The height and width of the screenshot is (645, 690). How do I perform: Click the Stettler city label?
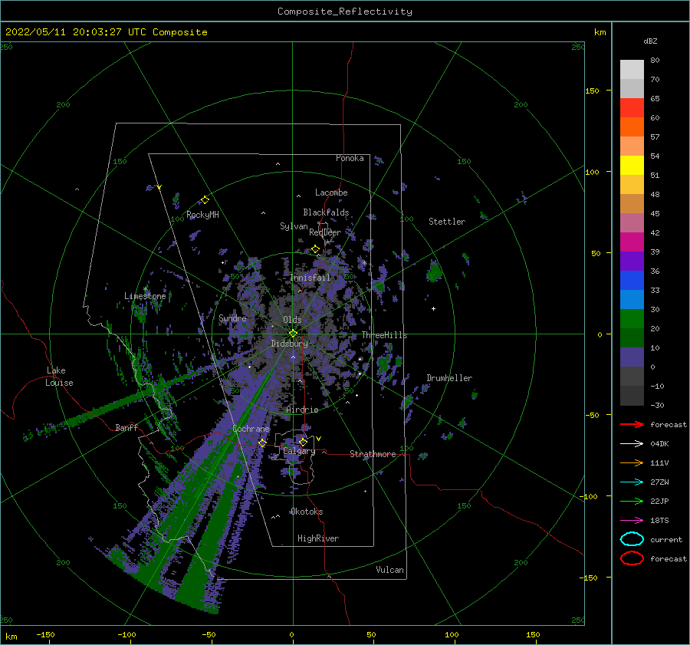coord(447,222)
